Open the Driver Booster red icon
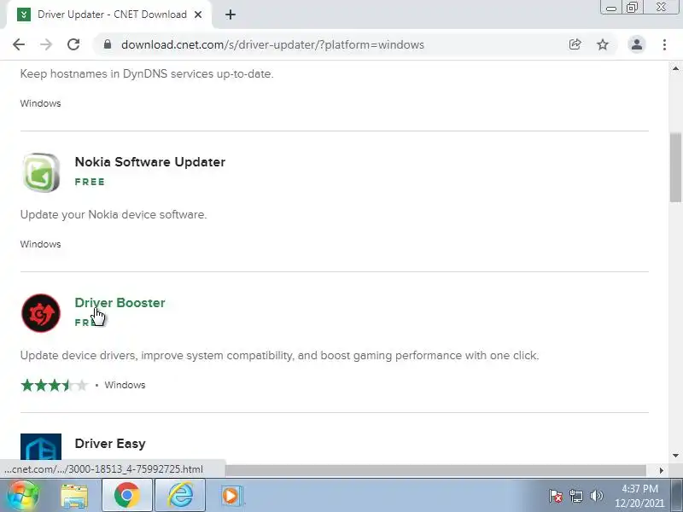Viewport: 683px width, 512px height. (x=41, y=313)
